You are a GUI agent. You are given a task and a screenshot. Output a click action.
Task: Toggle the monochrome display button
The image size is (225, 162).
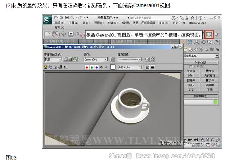106,67
